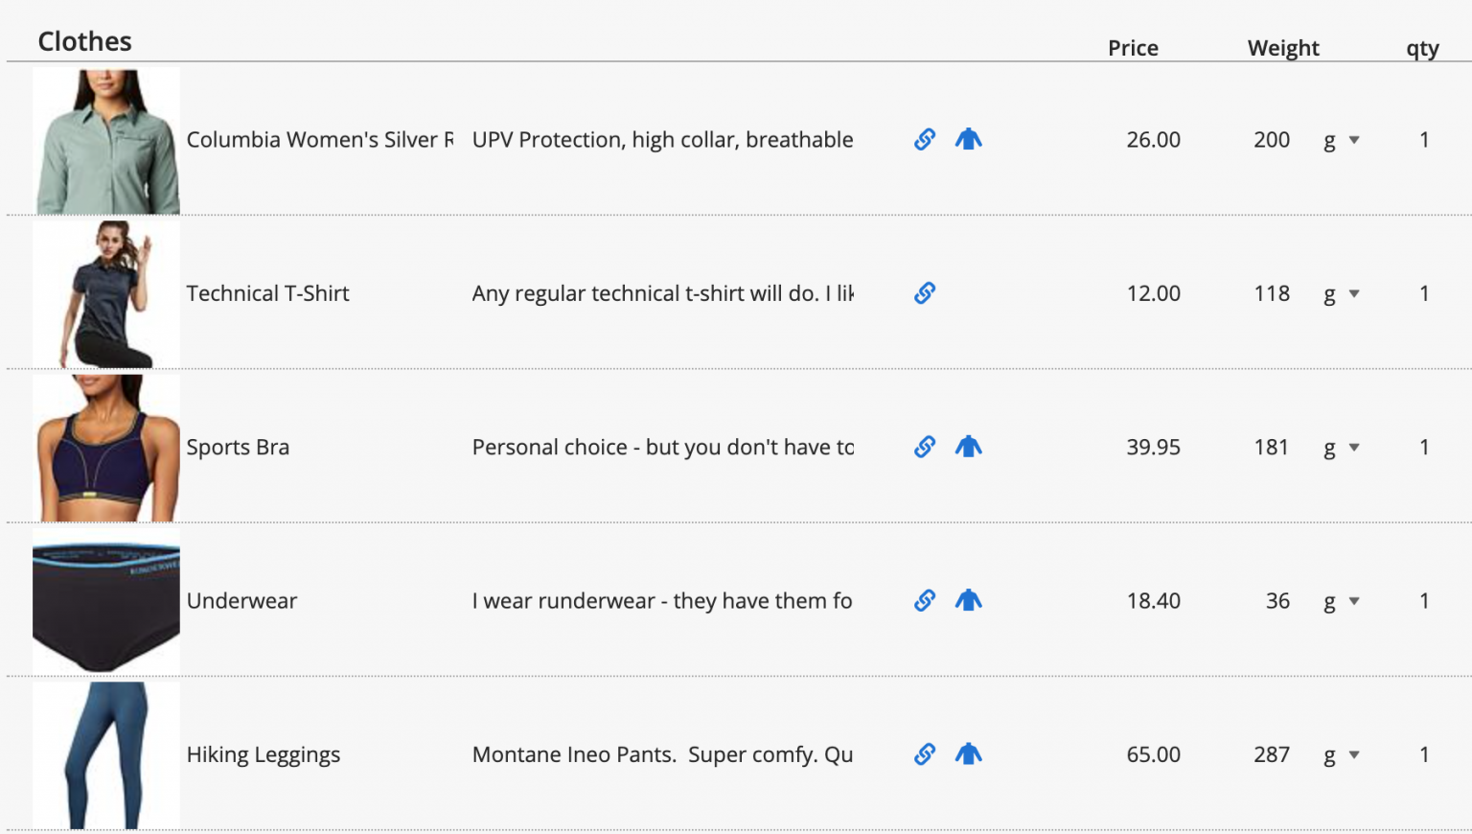Viewport: 1472px width, 834px height.
Task: Click the link icon for Hiking Leggings
Action: (x=923, y=754)
